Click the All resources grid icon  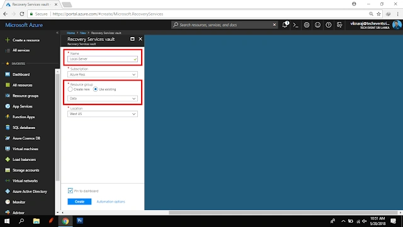coord(8,85)
